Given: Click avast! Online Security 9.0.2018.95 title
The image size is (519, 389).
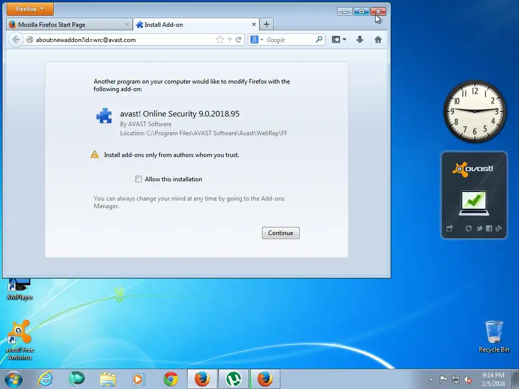Looking at the screenshot, I should tap(180, 114).
